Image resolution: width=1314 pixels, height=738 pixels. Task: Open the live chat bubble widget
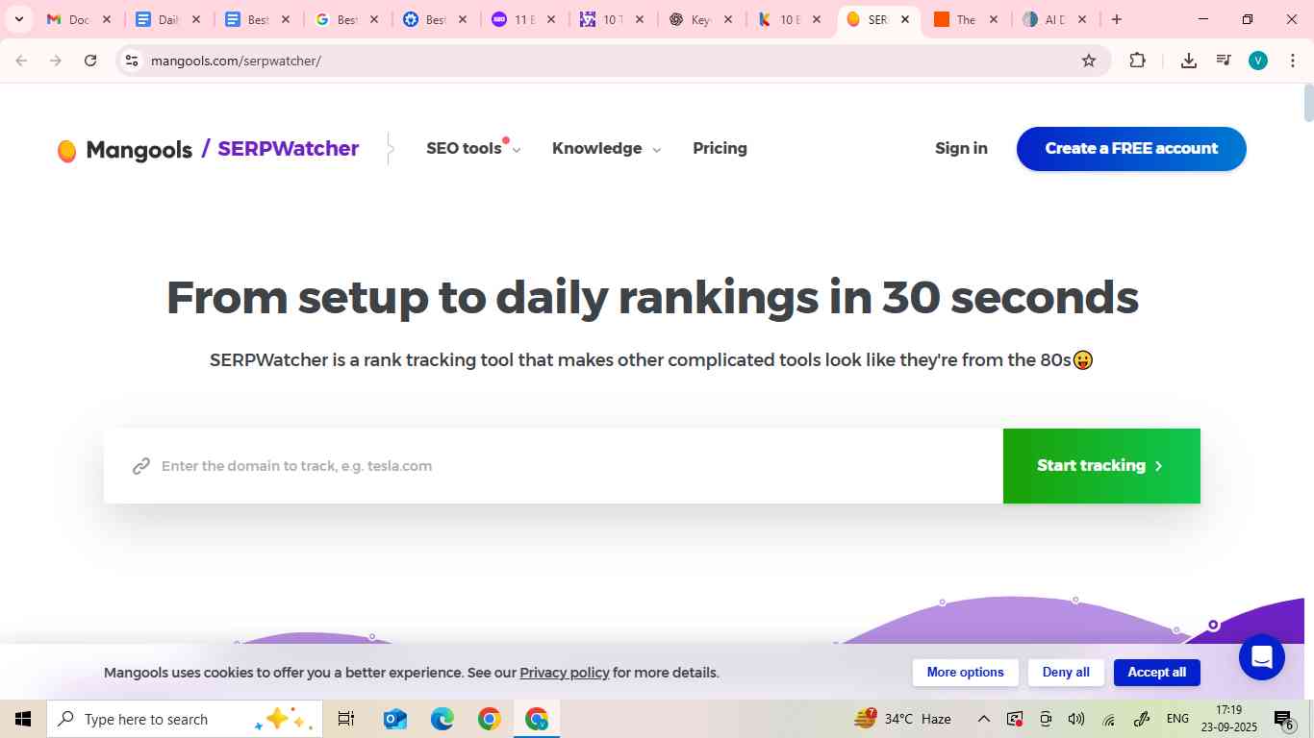[x=1261, y=656]
